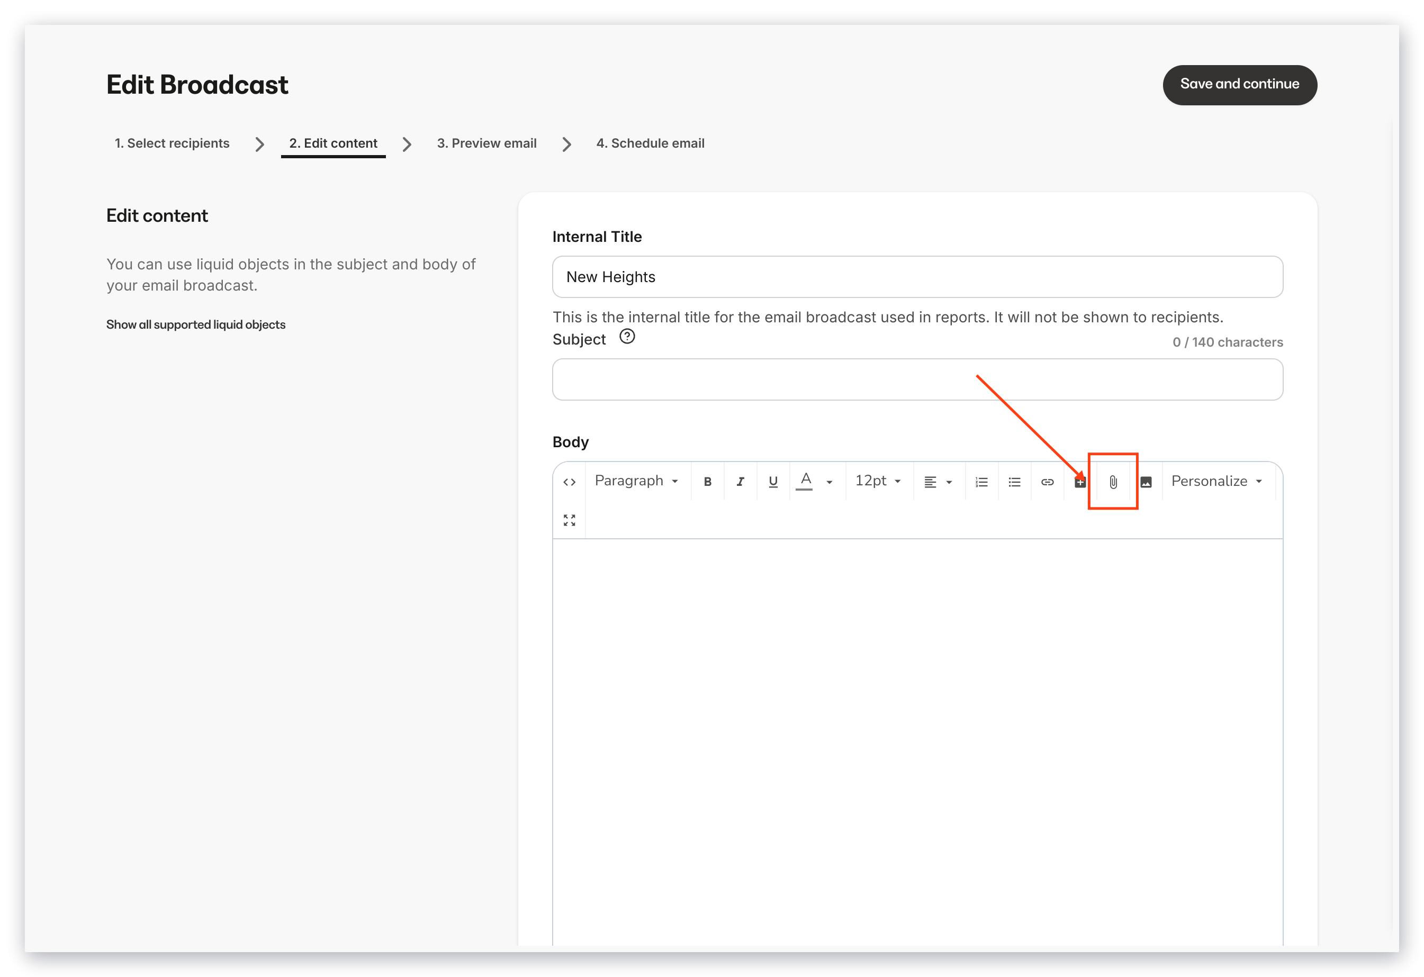The height and width of the screenshot is (977, 1424).
Task: Click into the empty Subject field
Action: pyautogui.click(x=917, y=380)
